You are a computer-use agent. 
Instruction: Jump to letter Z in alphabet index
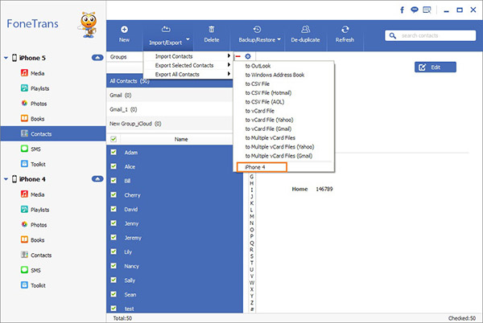252,303
